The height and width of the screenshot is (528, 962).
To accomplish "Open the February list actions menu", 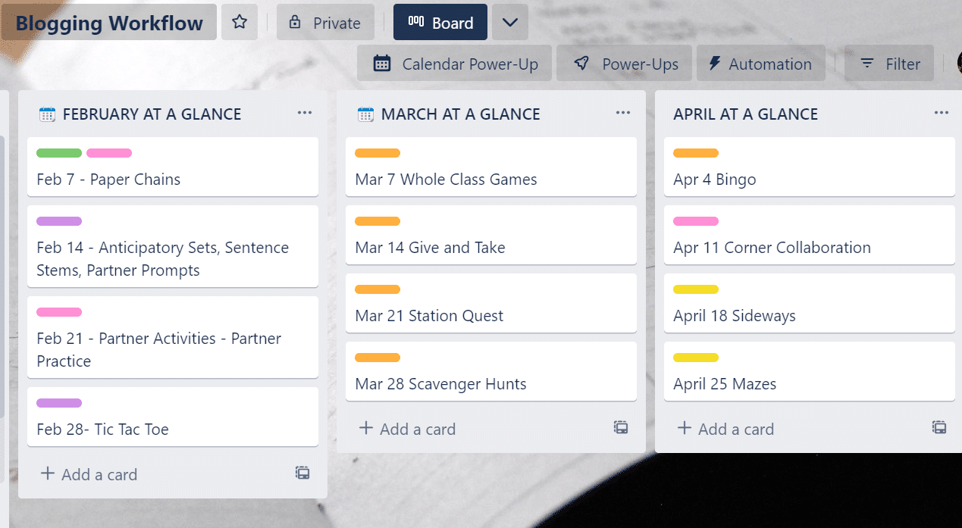I will [x=305, y=113].
